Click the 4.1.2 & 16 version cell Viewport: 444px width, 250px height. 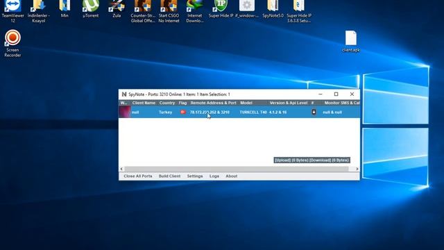tap(277, 112)
